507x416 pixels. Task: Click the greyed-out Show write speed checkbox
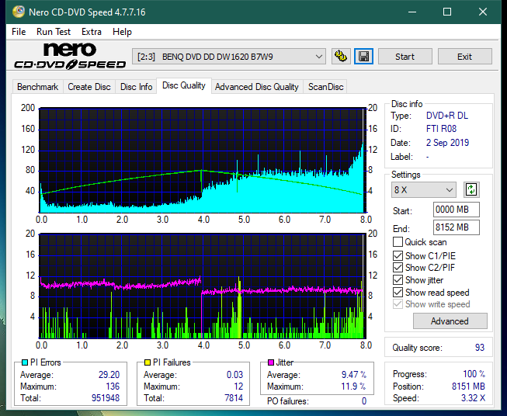point(398,304)
